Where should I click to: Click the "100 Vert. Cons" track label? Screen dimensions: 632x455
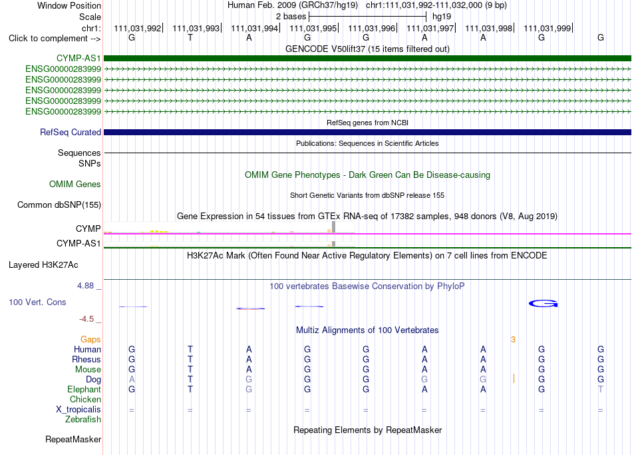tap(37, 302)
